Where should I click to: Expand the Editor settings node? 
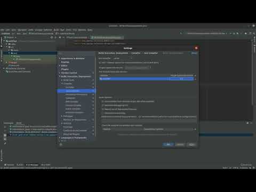[60, 66]
